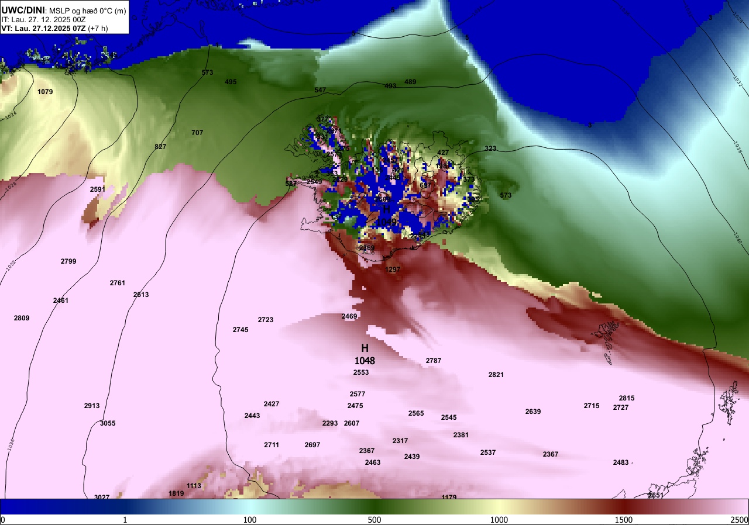Click the 1500 label on the color scale

pyautogui.click(x=624, y=520)
